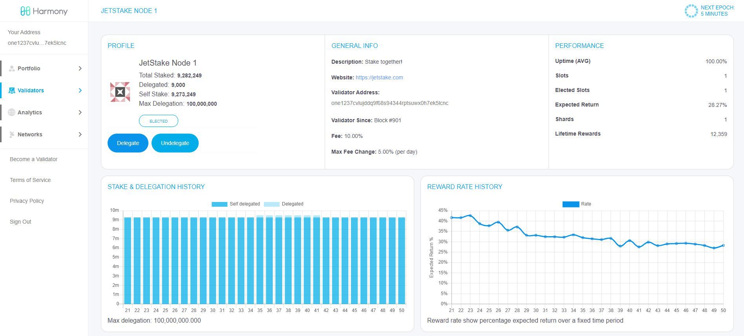
Task: Click the ELECTED status badge
Action: point(159,121)
